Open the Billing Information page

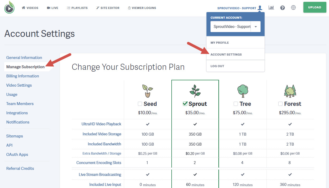coord(22,76)
